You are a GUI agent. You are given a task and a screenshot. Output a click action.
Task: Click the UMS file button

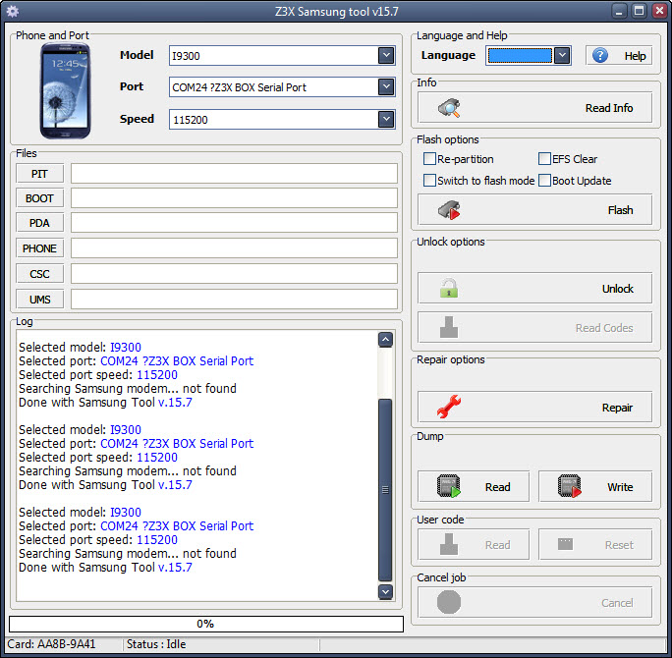pyautogui.click(x=39, y=299)
